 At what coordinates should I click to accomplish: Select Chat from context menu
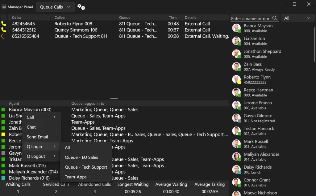pos(31,127)
